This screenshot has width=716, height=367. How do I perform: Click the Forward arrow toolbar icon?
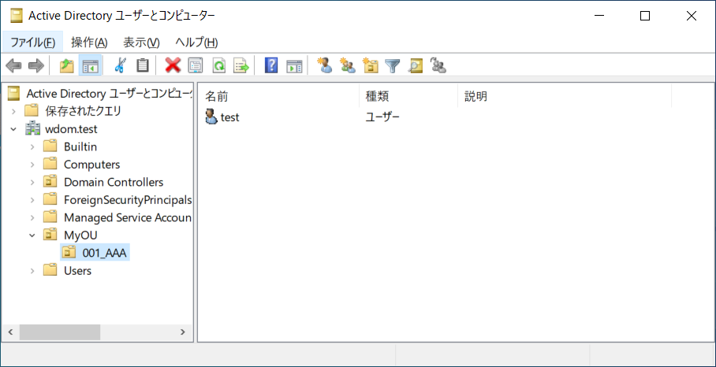click(35, 65)
